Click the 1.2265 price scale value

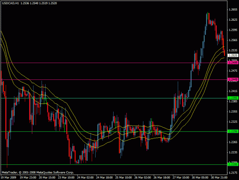point(233,142)
